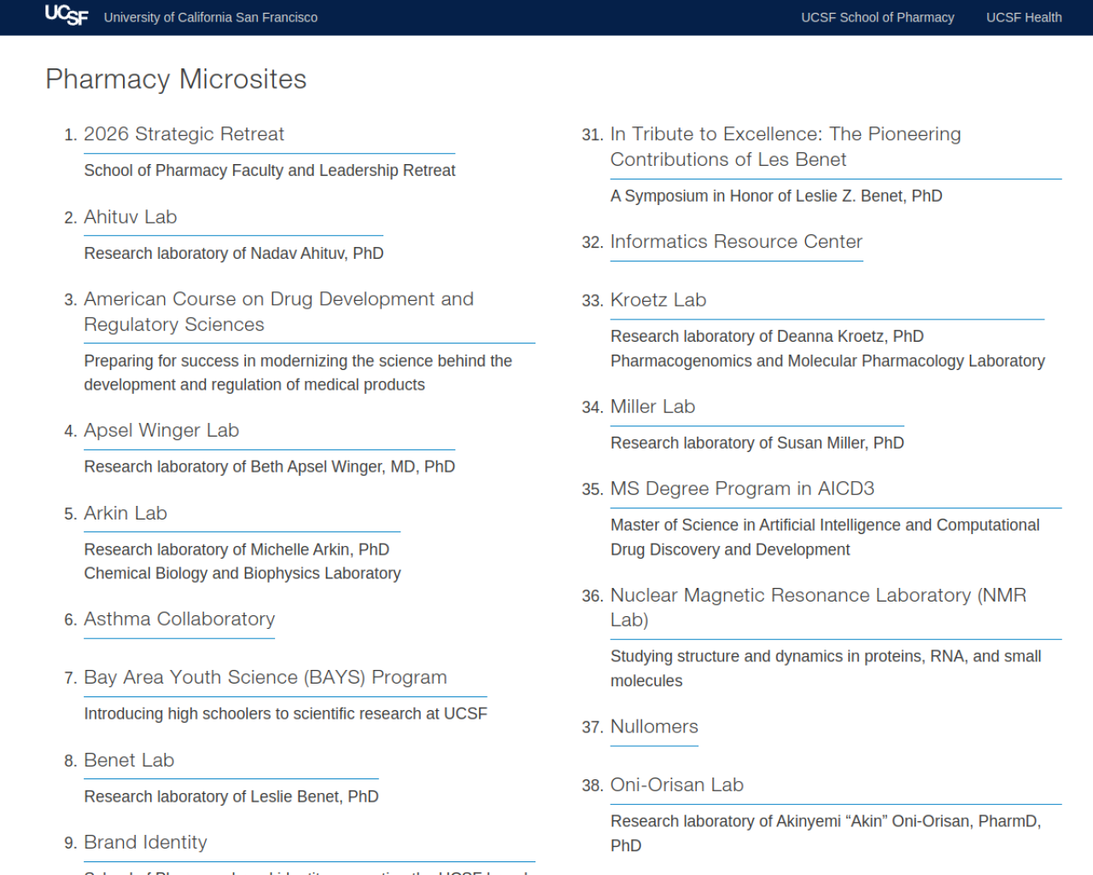Select text 'Master of Science in Artificial Intelligence and Computational'
This screenshot has width=1093, height=875.
tap(825, 526)
